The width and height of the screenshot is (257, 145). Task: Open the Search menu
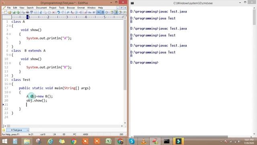tap(30, 8)
